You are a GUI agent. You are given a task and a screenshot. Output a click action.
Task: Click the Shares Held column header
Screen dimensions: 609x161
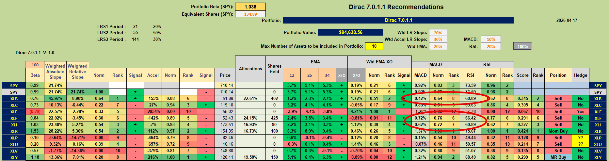tap(274, 69)
